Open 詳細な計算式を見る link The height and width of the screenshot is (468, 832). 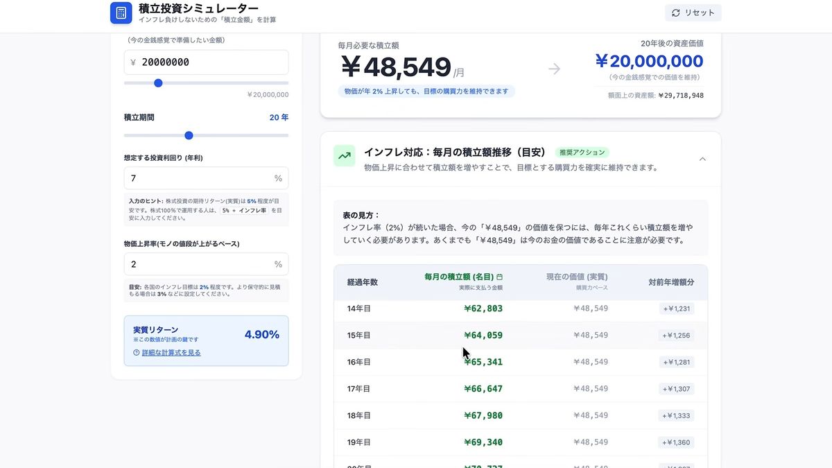point(171,353)
